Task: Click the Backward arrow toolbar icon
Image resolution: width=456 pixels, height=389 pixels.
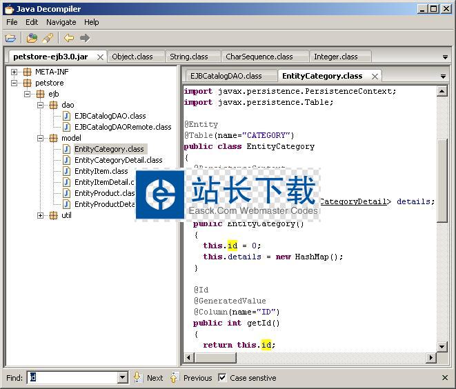Action: click(x=69, y=39)
